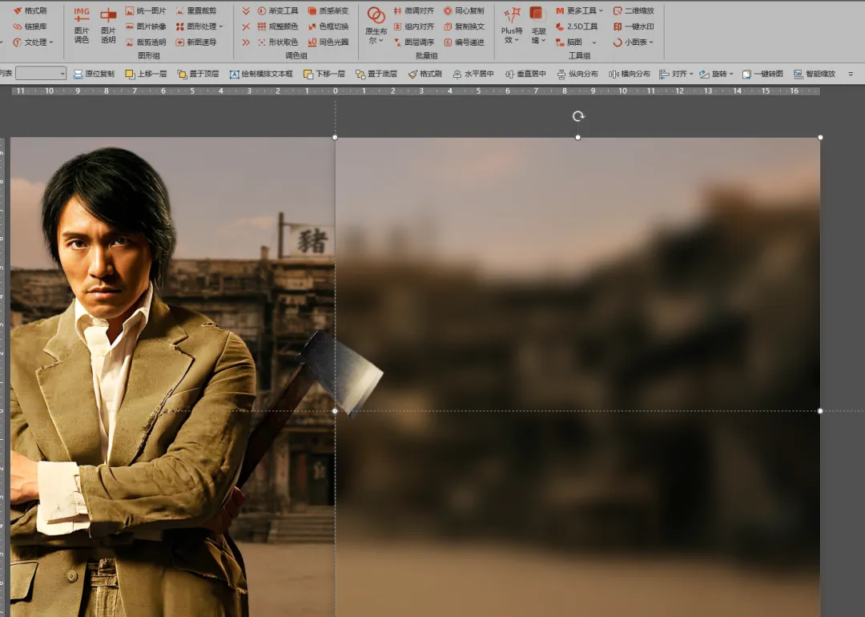The image size is (865, 617).
Task: Select the blurred background picture
Action: click(x=577, y=377)
